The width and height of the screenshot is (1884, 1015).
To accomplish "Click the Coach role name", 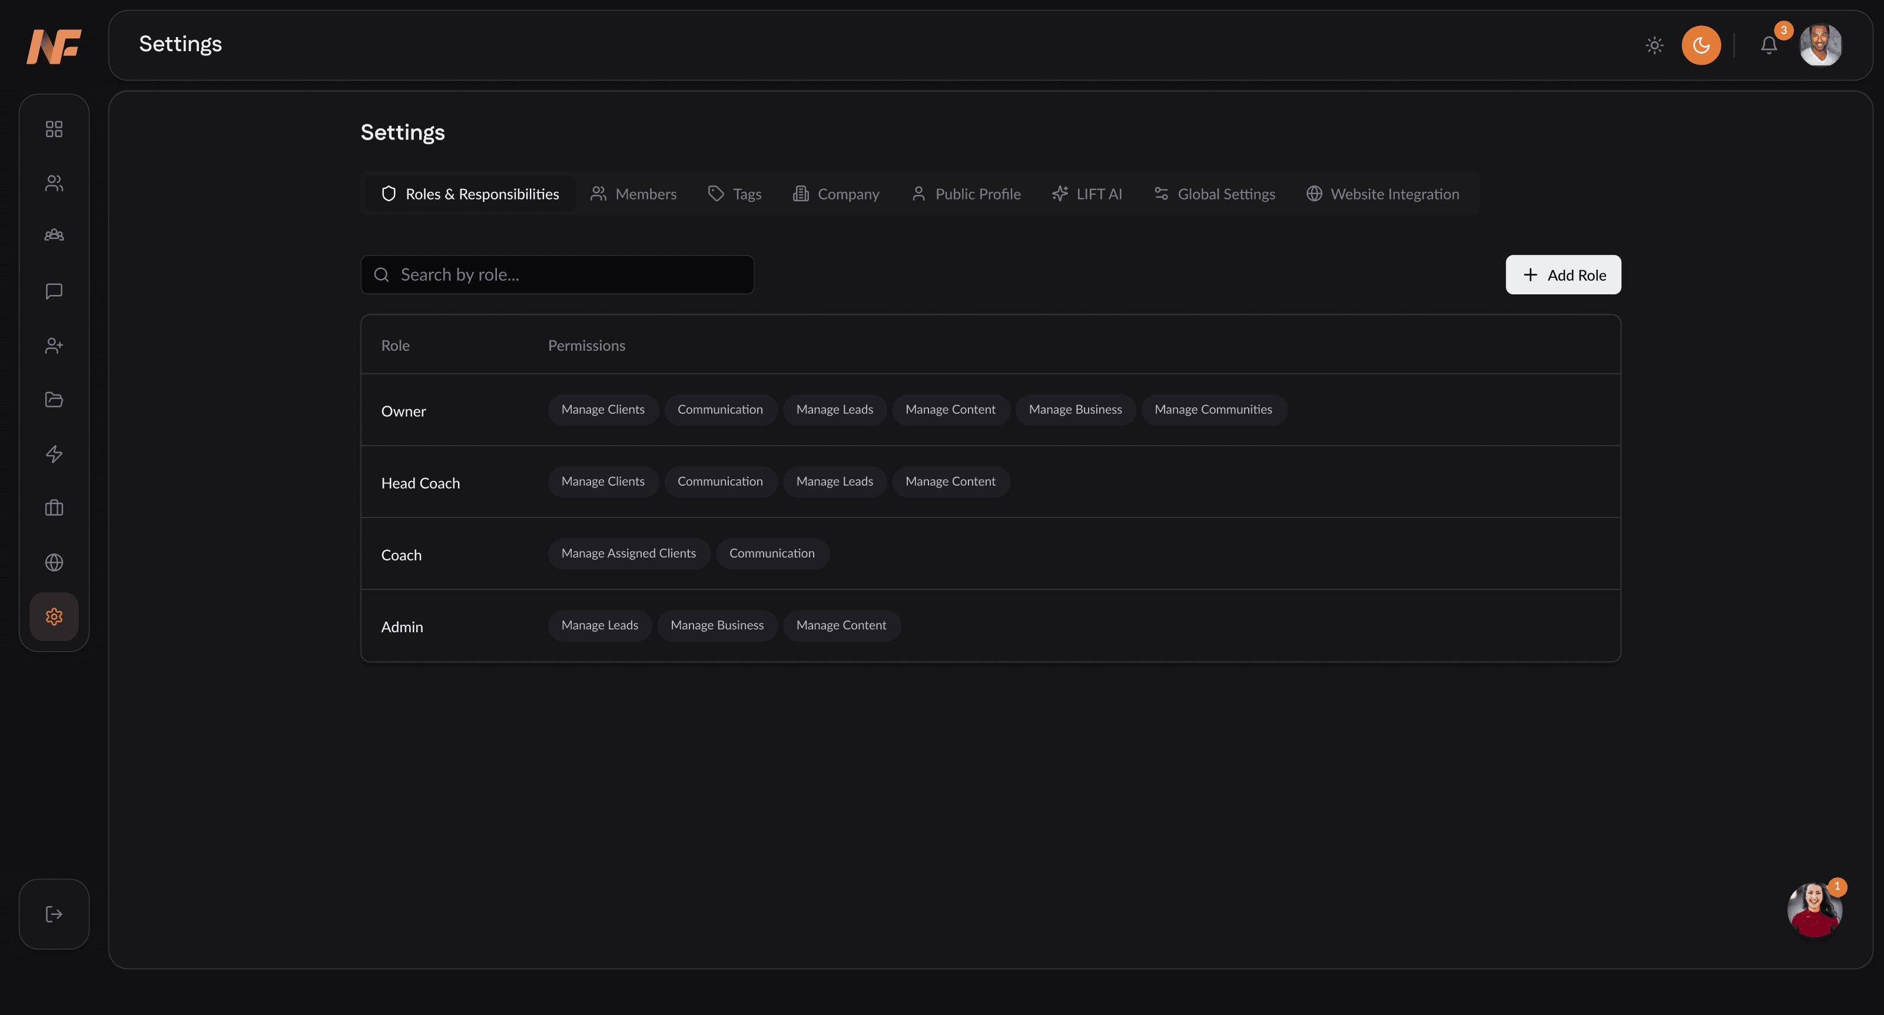I will pos(402,555).
